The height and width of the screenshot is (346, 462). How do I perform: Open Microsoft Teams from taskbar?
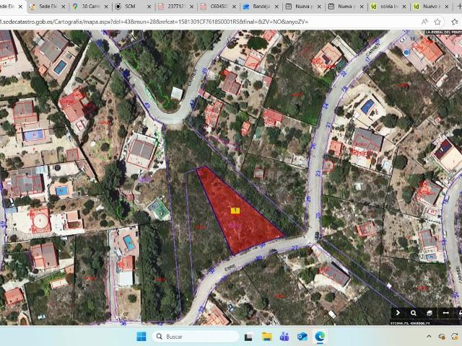pyautogui.click(x=284, y=337)
